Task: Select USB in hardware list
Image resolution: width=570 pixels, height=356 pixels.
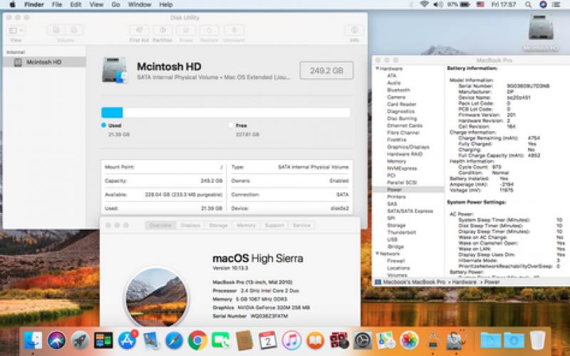Action: [x=393, y=239]
